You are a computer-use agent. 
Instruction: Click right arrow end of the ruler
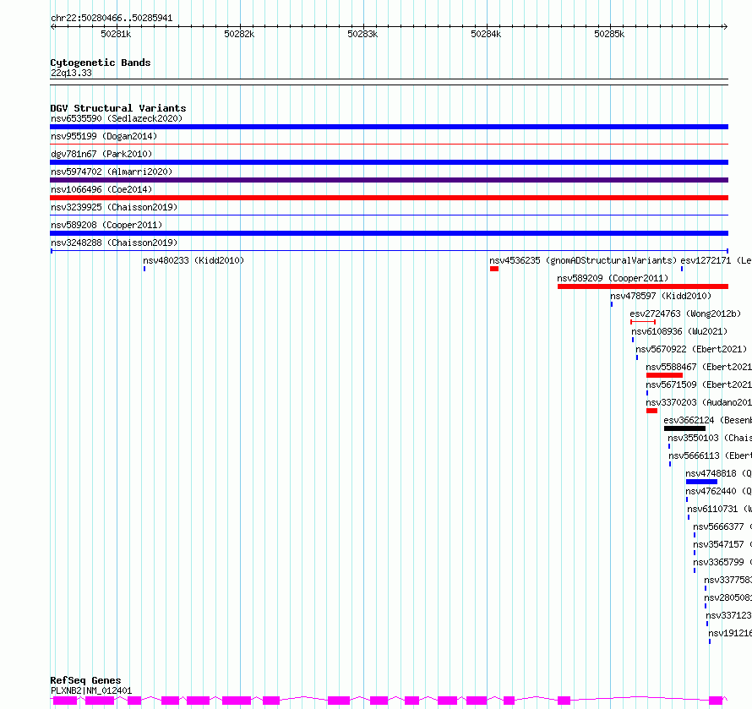725,27
